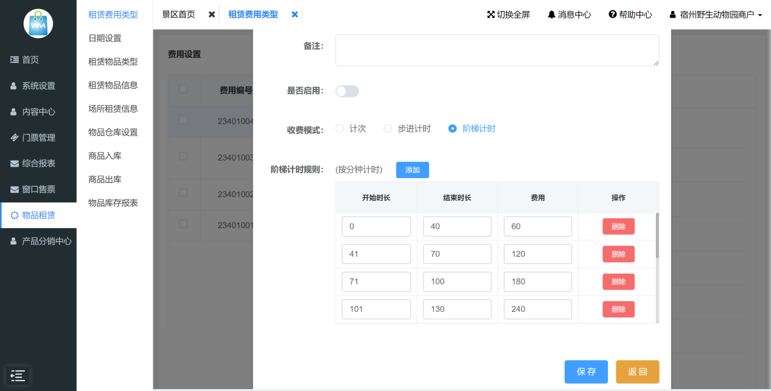Click the 消息中心 link text
771x391 pixels.
(x=574, y=15)
